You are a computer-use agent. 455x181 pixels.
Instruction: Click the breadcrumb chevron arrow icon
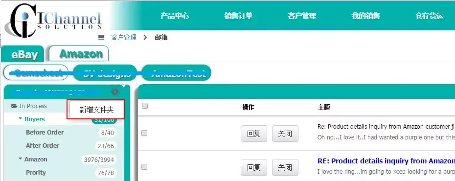(x=145, y=37)
